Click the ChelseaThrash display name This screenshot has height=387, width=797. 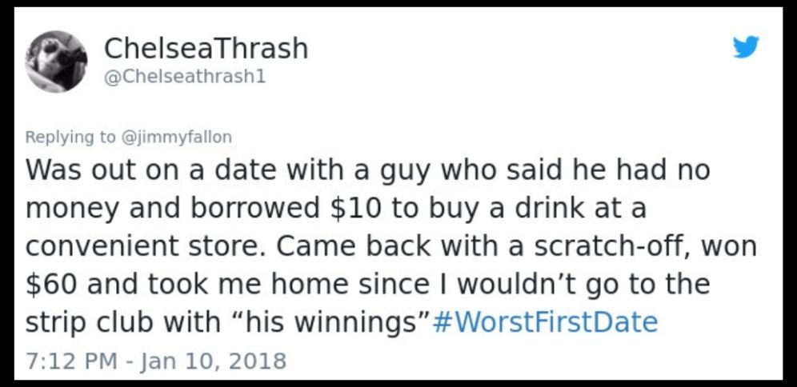click(x=206, y=49)
